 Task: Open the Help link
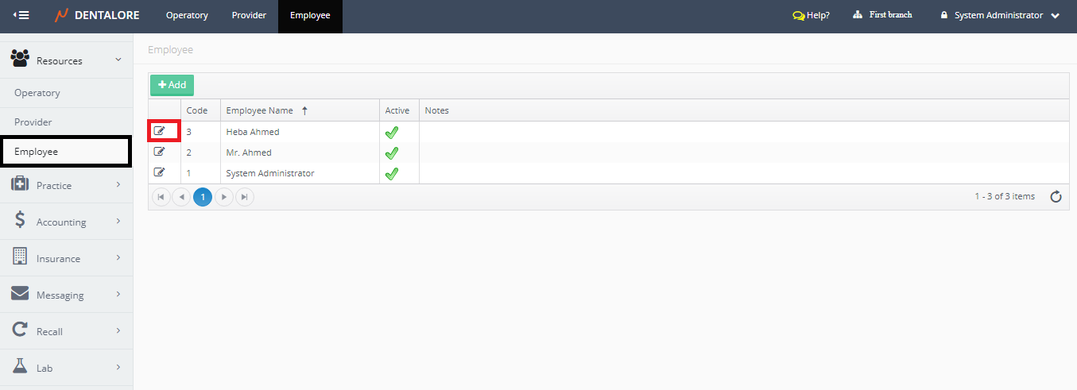pos(812,15)
